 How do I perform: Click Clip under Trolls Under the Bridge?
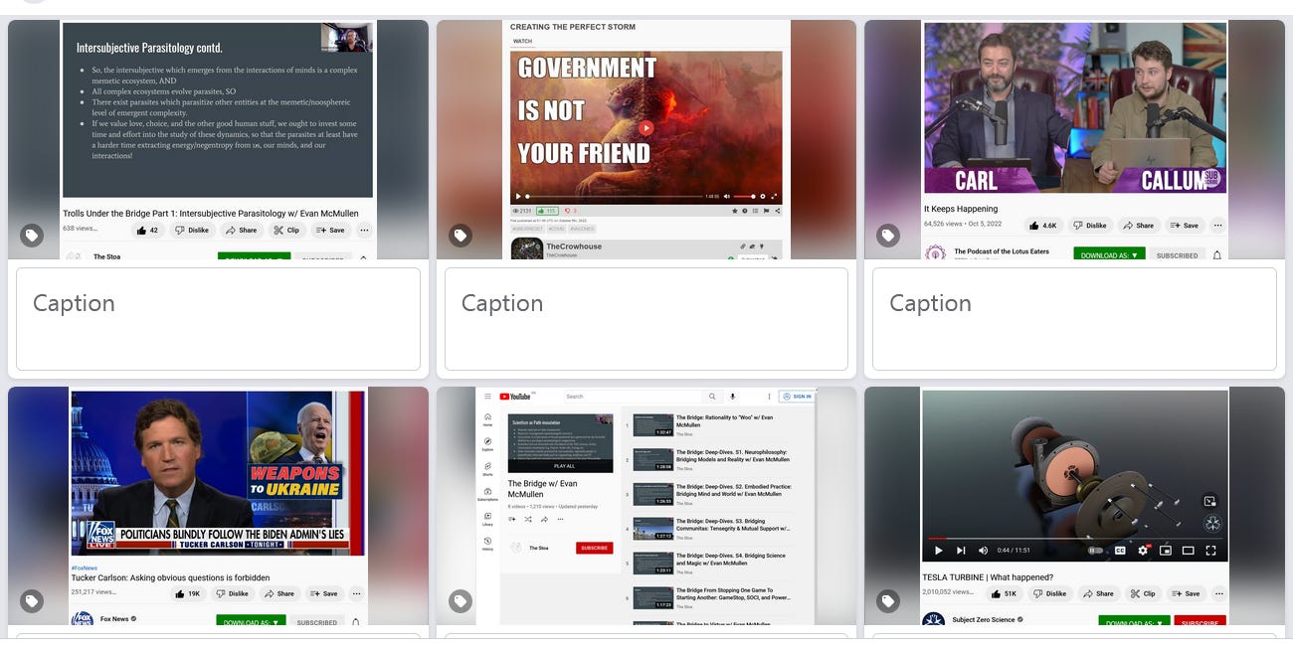[286, 230]
